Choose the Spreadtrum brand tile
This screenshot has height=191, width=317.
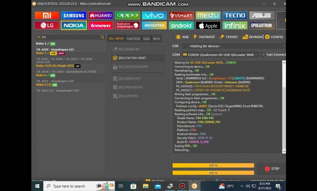click(x=262, y=26)
